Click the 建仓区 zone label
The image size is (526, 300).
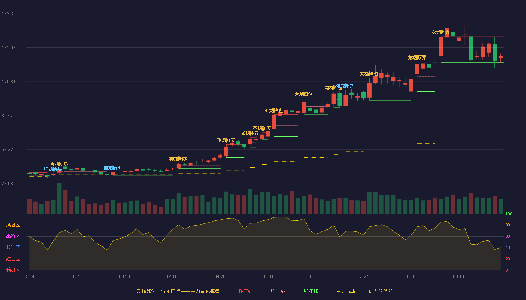pyautogui.click(x=13, y=259)
